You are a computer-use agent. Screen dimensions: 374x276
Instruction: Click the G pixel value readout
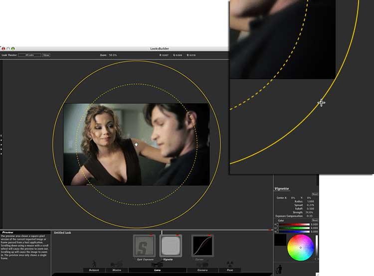tap(178, 55)
